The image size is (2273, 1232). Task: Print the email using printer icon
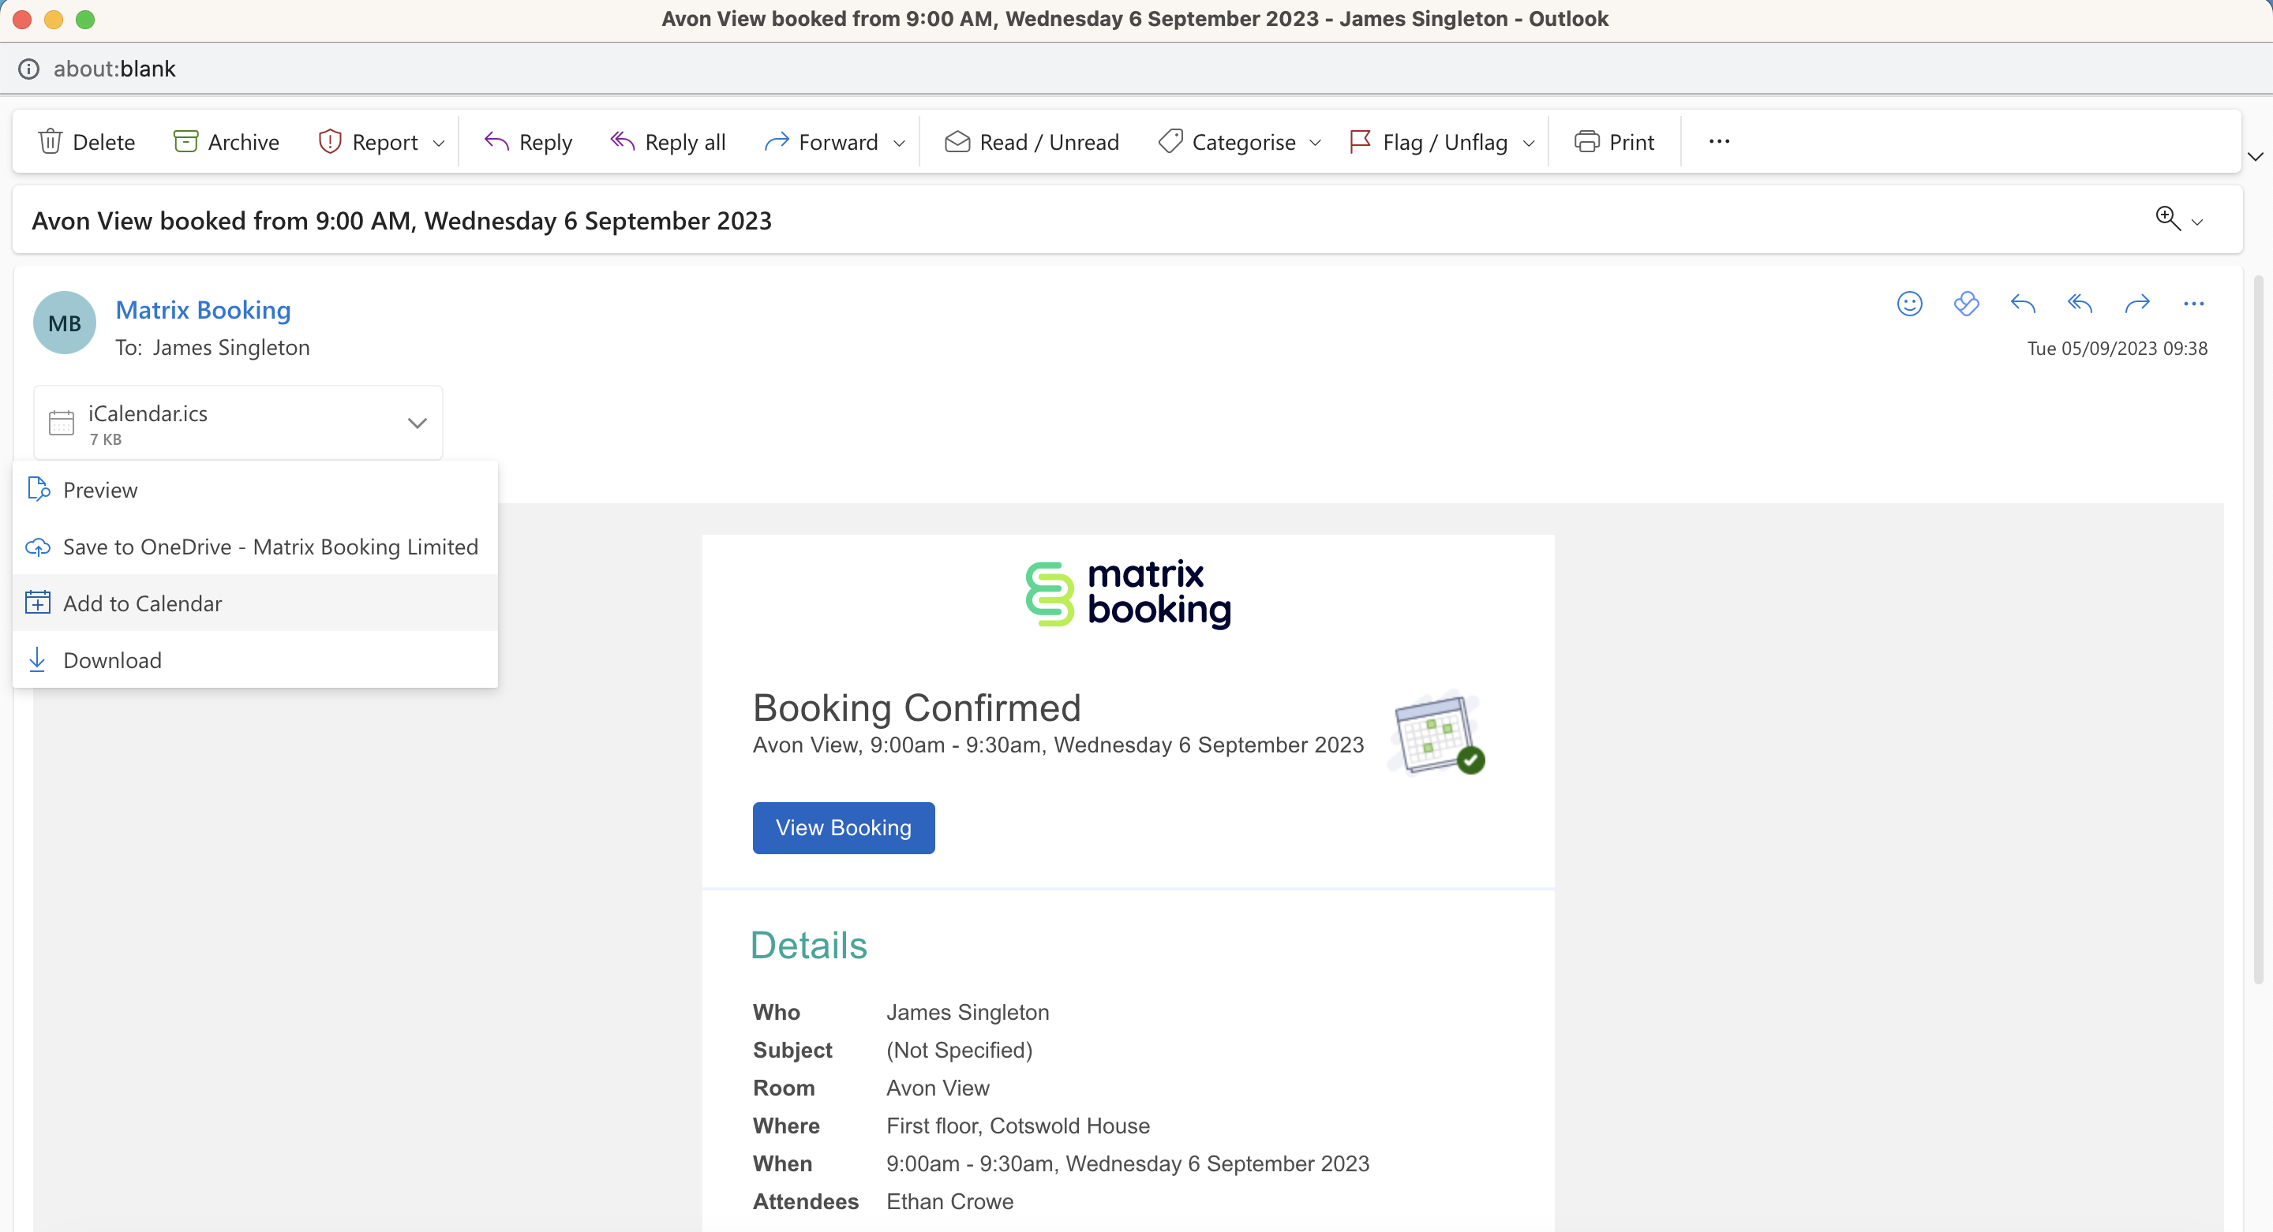1586,142
